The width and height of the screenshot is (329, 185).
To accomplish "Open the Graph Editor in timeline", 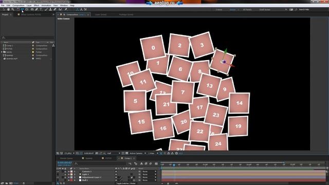I will (156, 163).
